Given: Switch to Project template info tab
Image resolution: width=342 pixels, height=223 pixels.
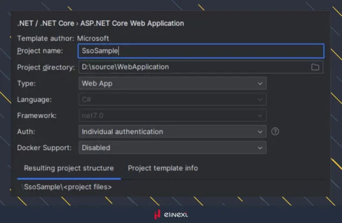Looking at the screenshot, I should [163, 168].
